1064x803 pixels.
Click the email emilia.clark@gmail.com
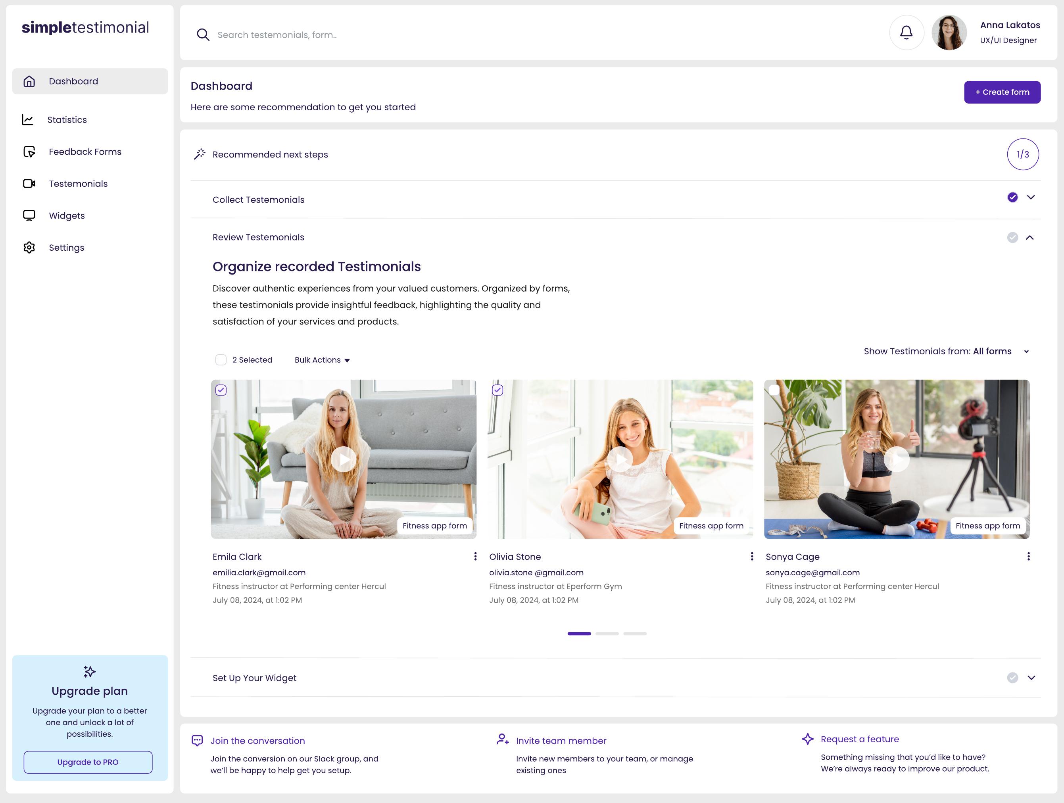259,572
